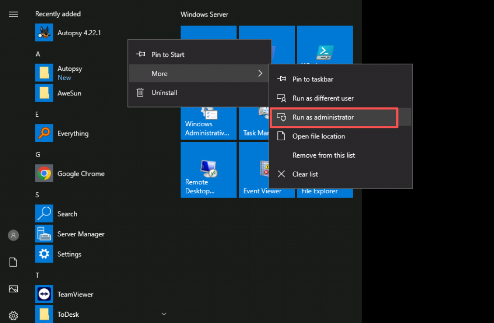Open TeamViewer from the app list
494x323 pixels.
point(44,294)
